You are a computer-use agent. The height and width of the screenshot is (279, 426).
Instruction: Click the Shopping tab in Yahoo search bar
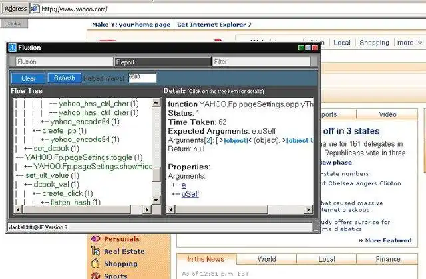click(374, 43)
